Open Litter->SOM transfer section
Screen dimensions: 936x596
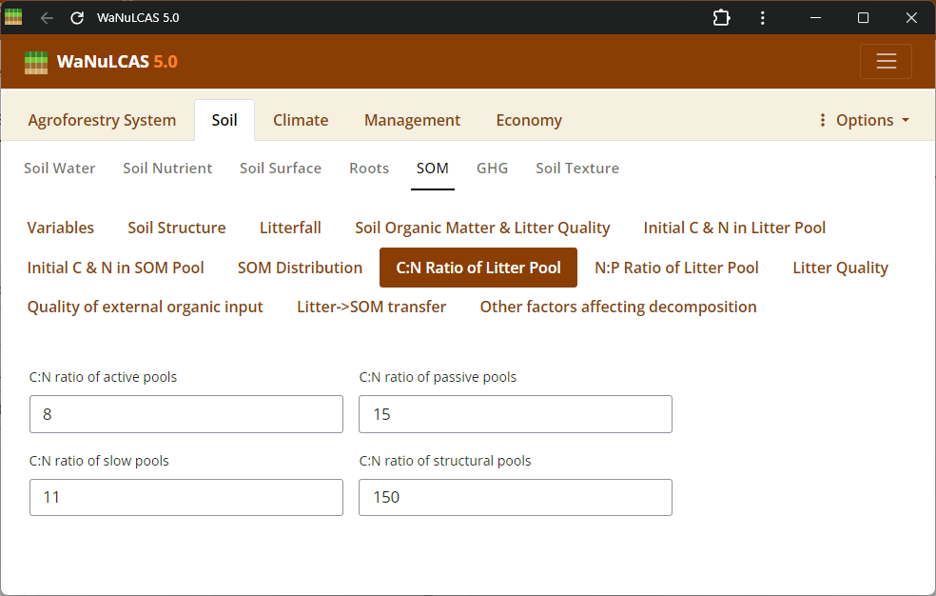pyautogui.click(x=371, y=307)
